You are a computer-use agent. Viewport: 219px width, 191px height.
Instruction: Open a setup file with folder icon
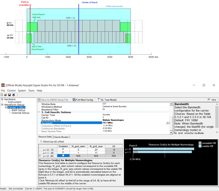(5, 95)
